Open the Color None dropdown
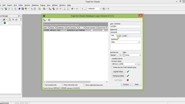This screenshot has width=185, height=104. 140,55
